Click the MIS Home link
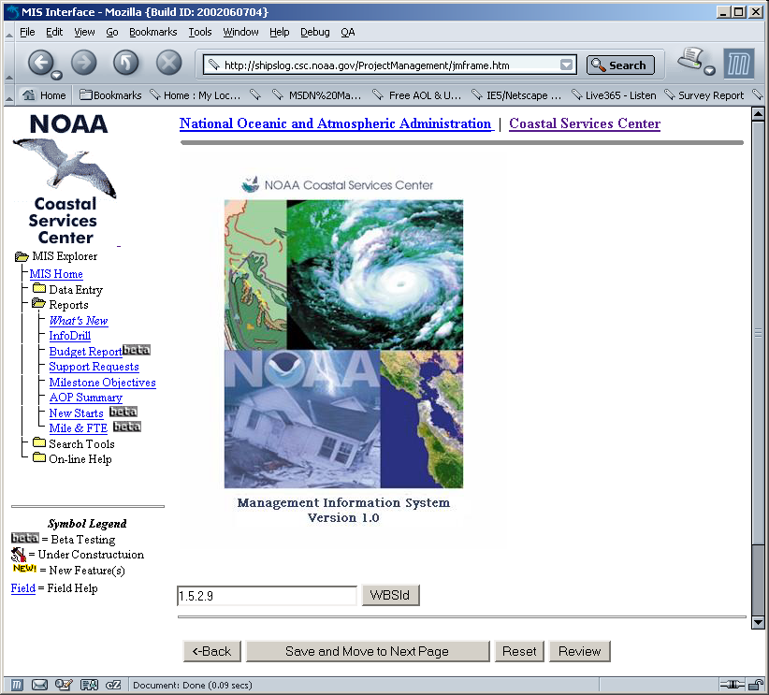Screen dimensions: 769x695 pos(56,274)
